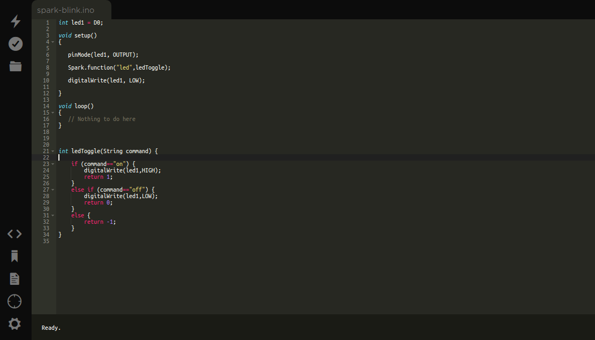
Task: Click the Ready status message
Action: tap(51, 328)
